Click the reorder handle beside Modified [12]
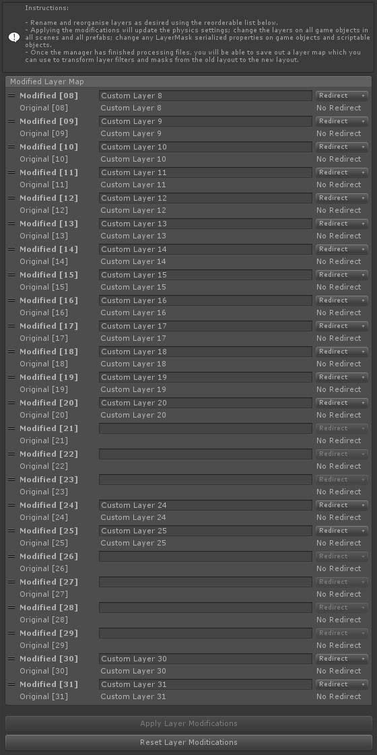 (x=11, y=198)
